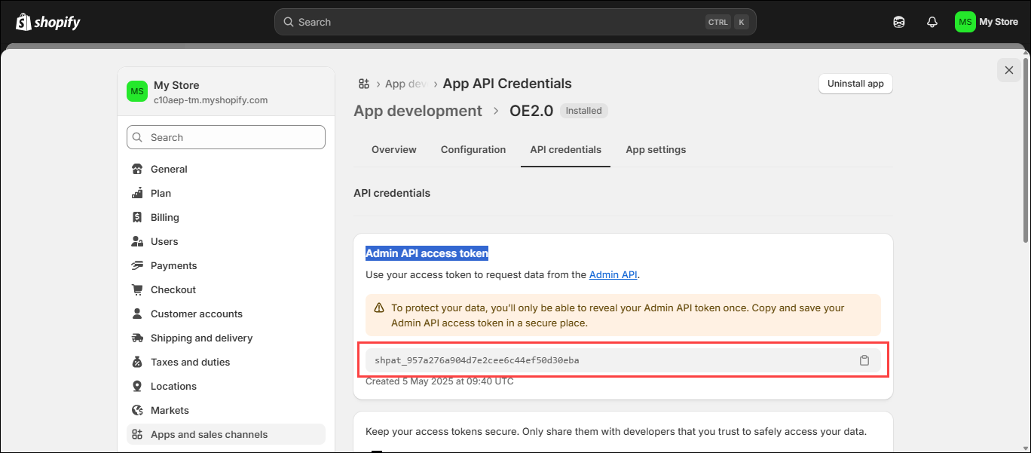Open the Sidekick assistant icon
The height and width of the screenshot is (453, 1031).
(898, 22)
